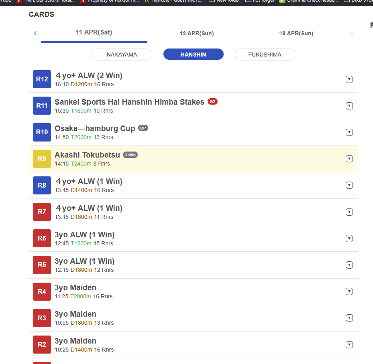Click '11:25 T2000m 16 Rnrs' text
This screenshot has height=364, width=373.
pos(84,296)
